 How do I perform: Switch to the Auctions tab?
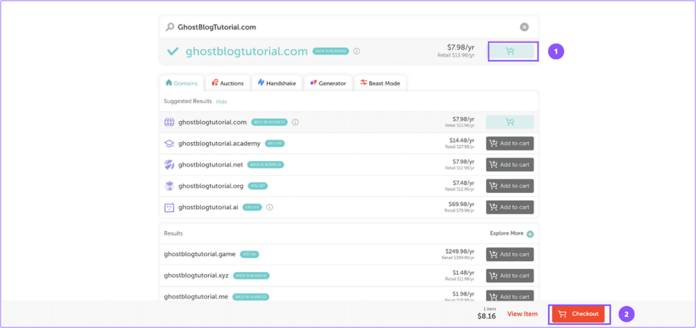pyautogui.click(x=227, y=83)
